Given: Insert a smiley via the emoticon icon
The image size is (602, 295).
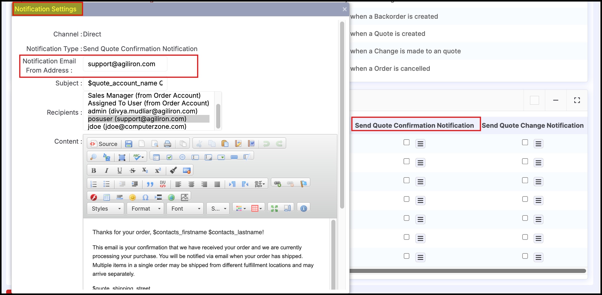Looking at the screenshot, I should 132,197.
